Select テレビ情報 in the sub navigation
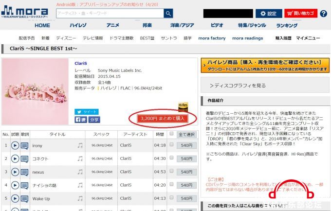This screenshot has height=211, width=331. [92, 38]
